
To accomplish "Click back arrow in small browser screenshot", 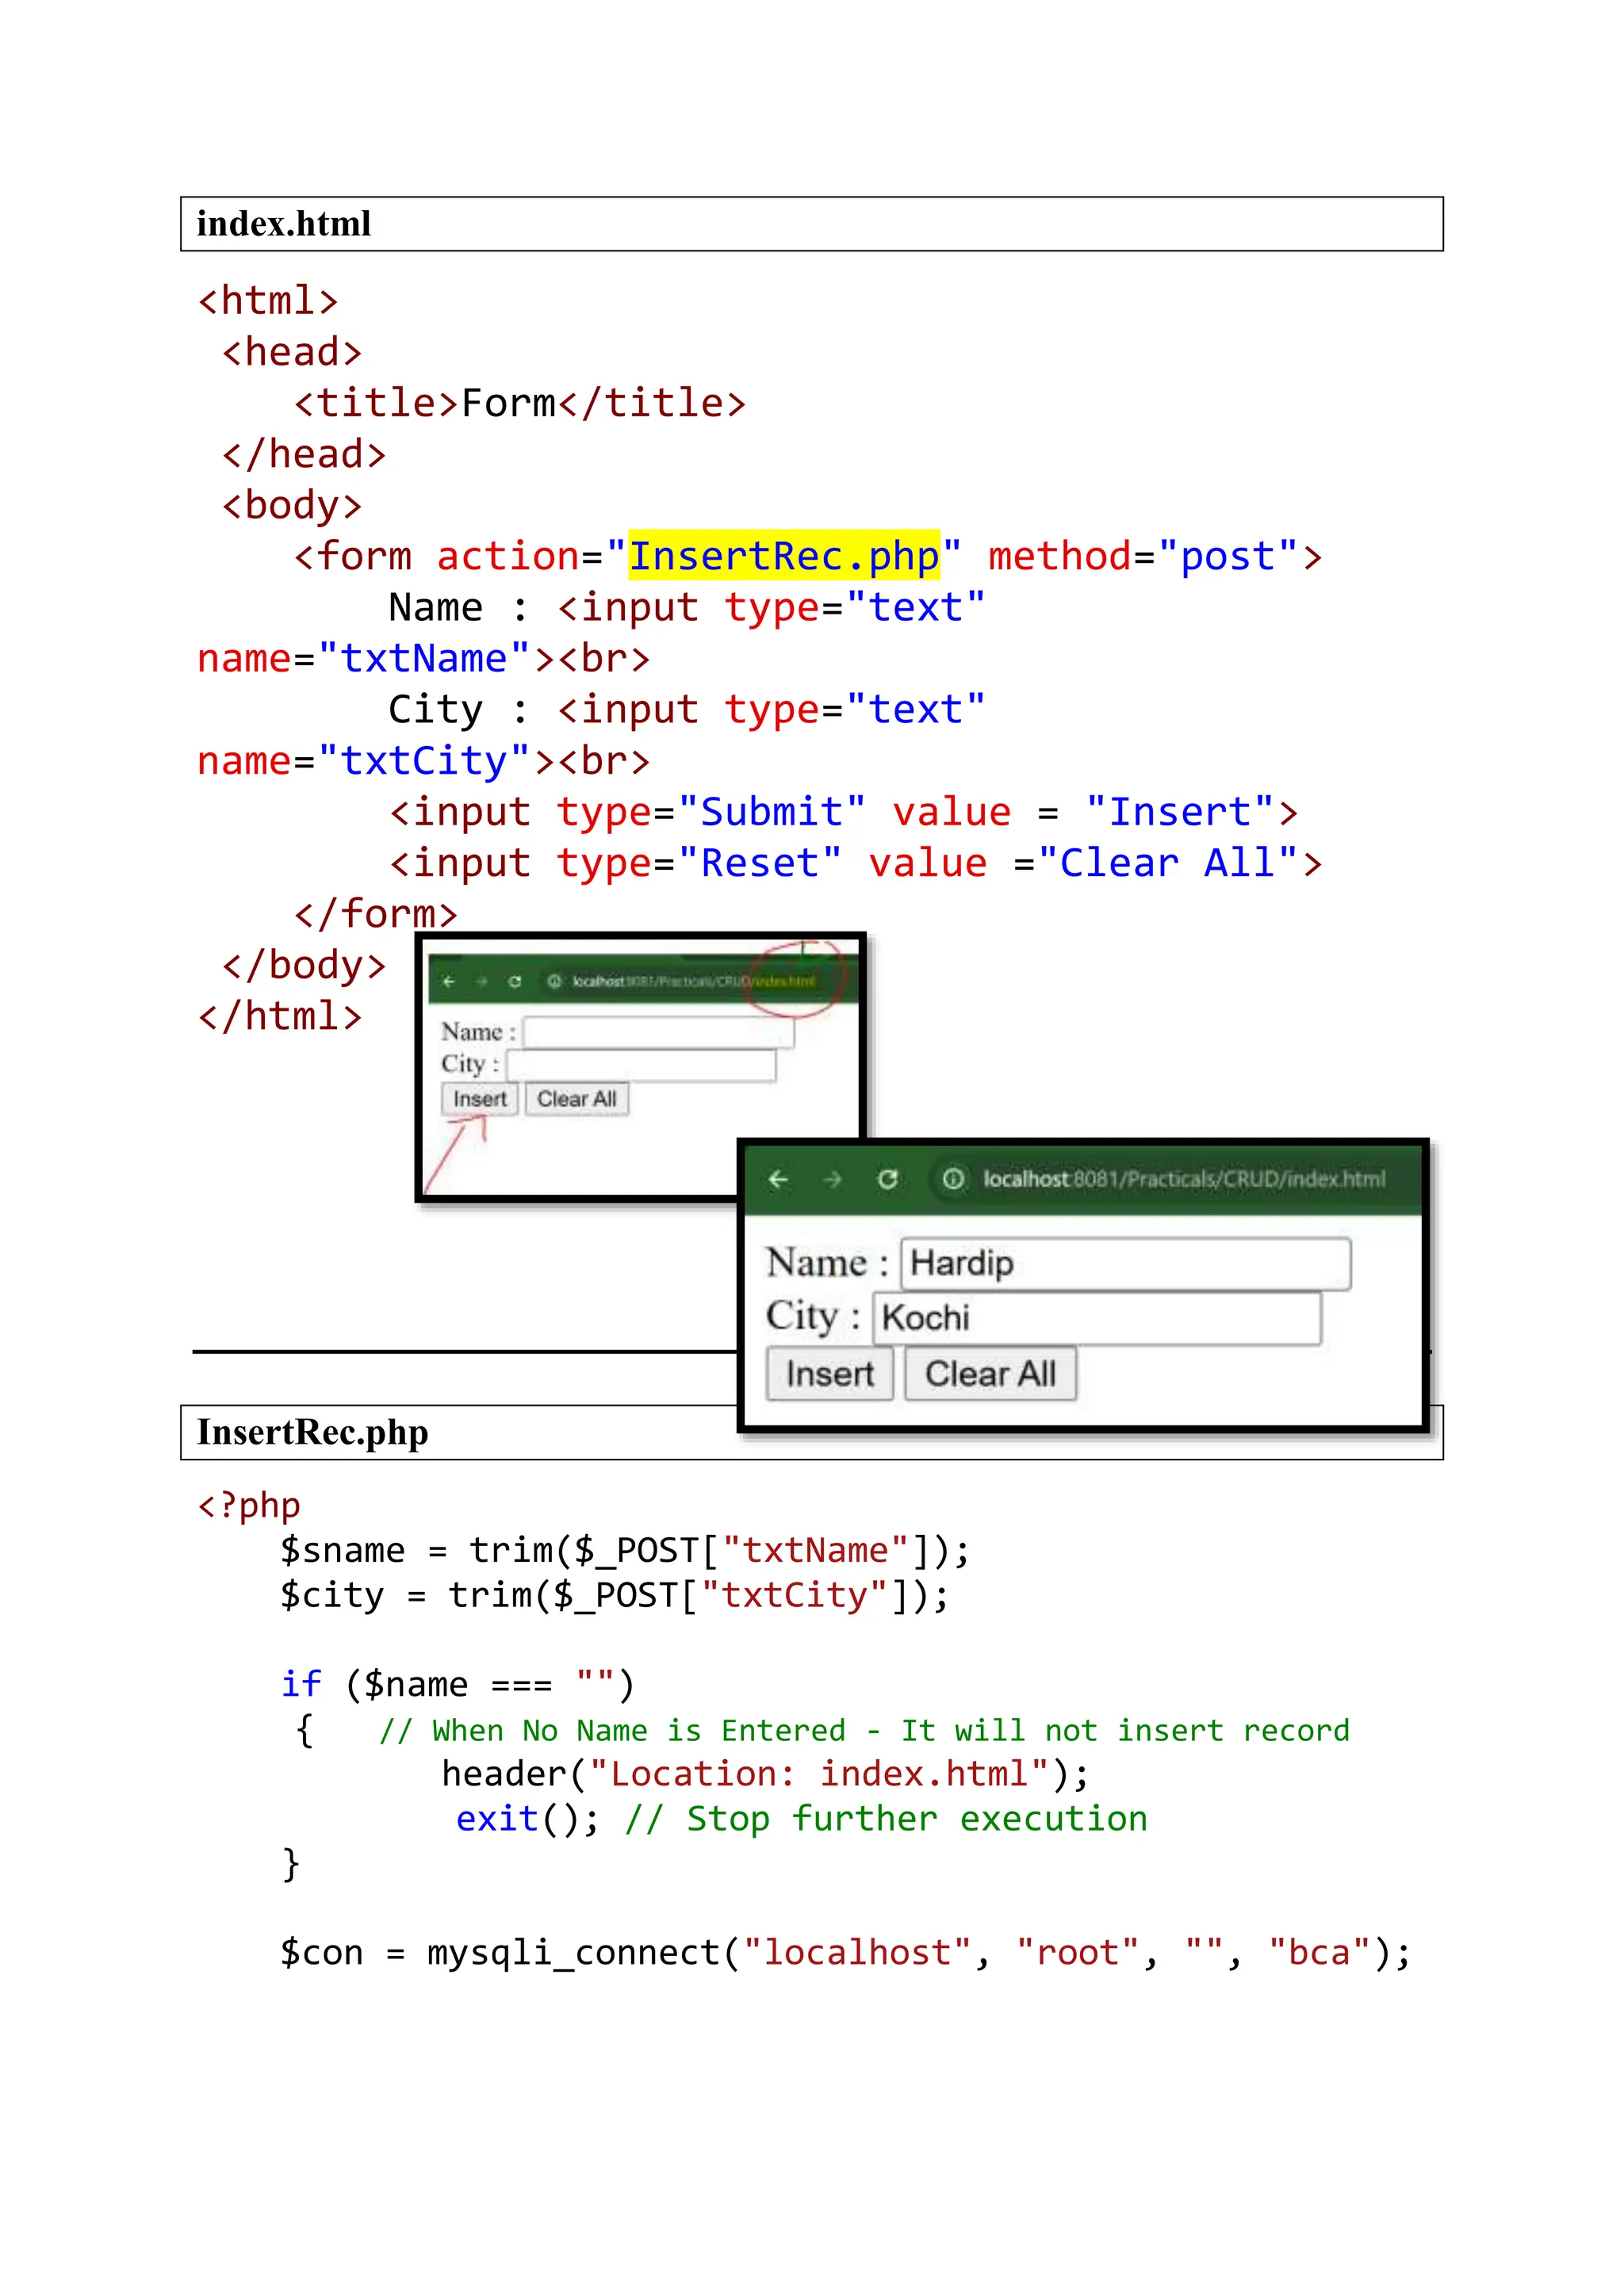I will click(x=449, y=982).
